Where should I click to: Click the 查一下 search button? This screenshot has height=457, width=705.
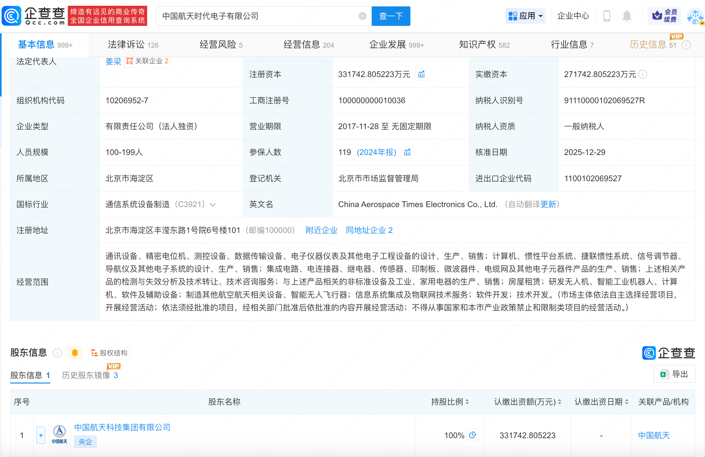tap(391, 16)
